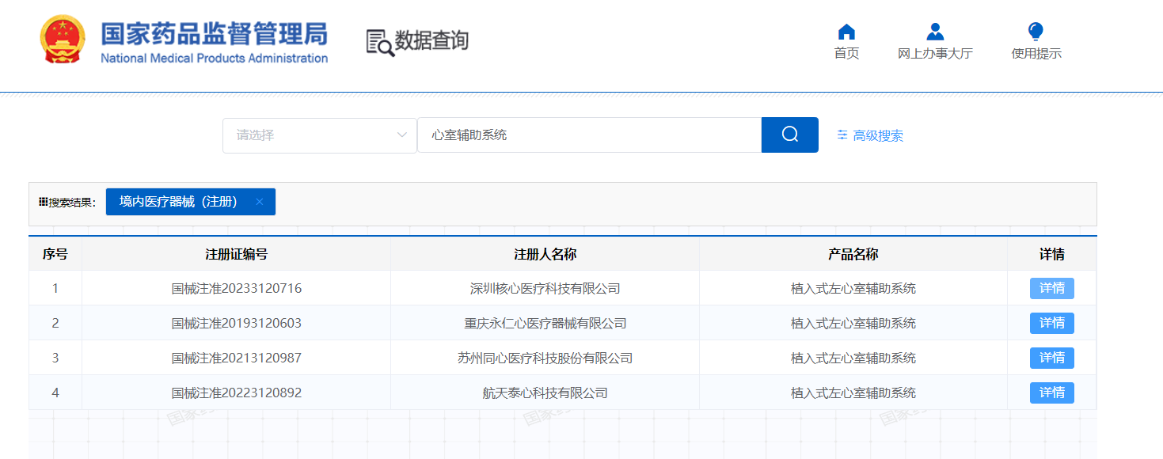The height and width of the screenshot is (459, 1163).
Task: Open the 请选择 category dropdown
Action: (320, 135)
